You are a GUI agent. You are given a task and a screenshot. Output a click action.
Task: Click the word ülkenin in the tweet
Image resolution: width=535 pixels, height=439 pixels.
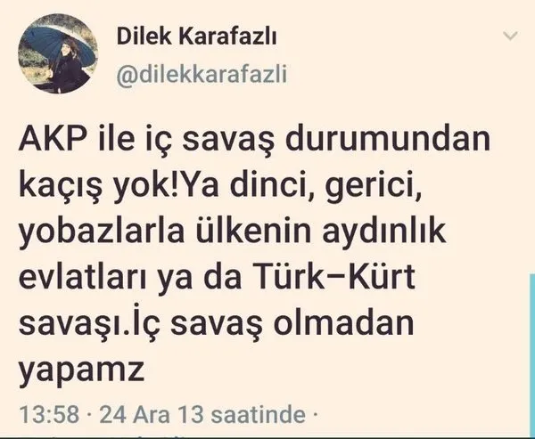tap(253, 230)
